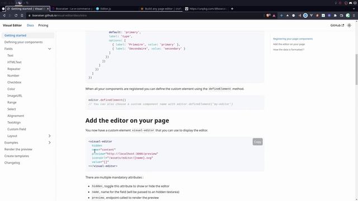Viewport: 358px width, 201px height.
Task: Switch to the Boxraiser e-commerce tab
Action: pyautogui.click(x=72, y=9)
